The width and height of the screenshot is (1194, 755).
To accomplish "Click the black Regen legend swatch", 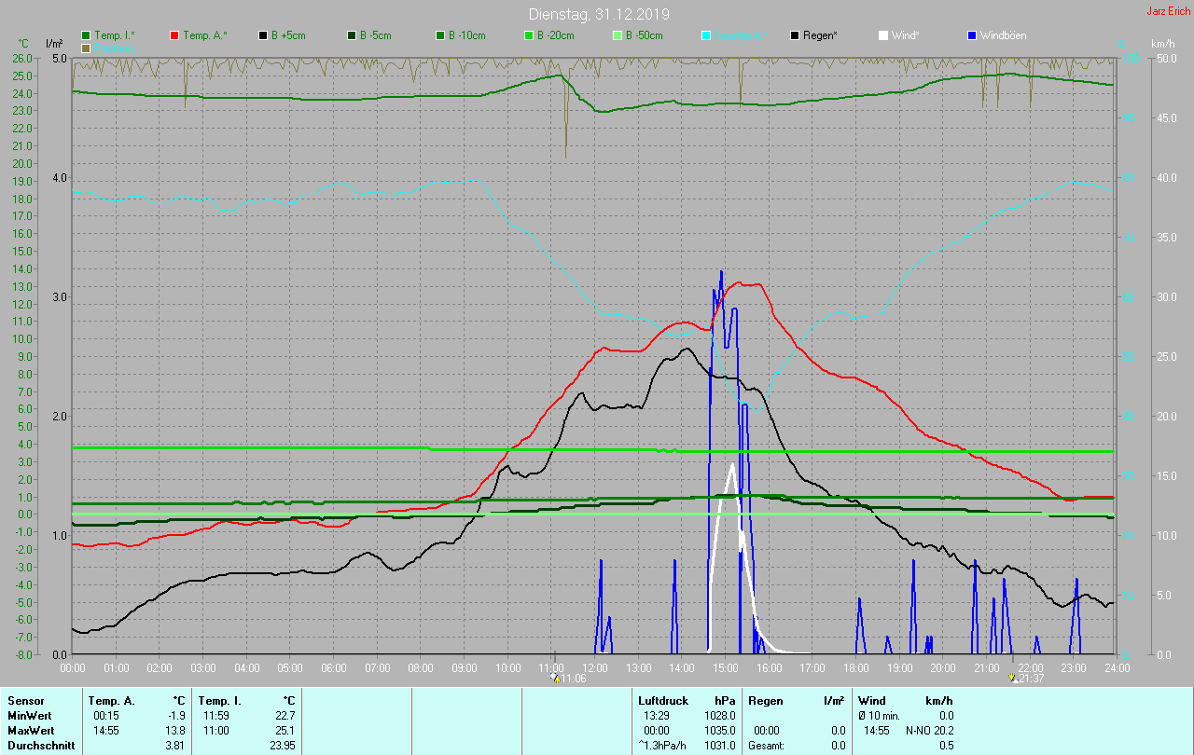I will pos(795,35).
